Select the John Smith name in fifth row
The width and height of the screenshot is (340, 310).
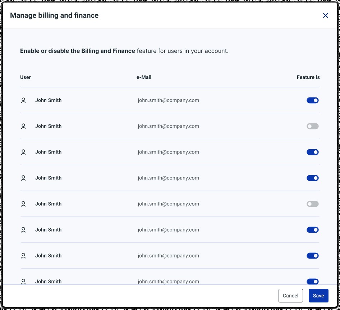pyautogui.click(x=49, y=204)
